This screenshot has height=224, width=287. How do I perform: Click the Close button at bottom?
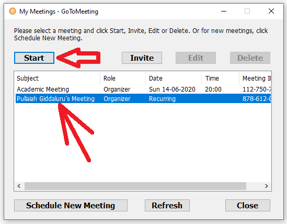click(x=248, y=206)
